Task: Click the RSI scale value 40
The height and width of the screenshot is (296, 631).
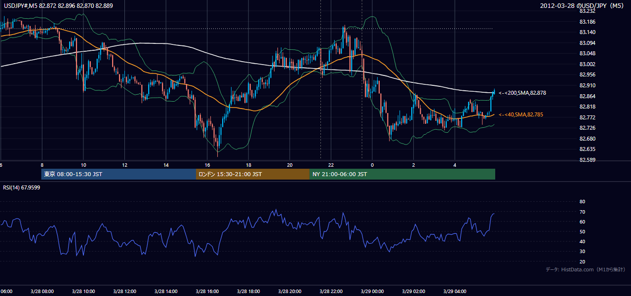Action: (582, 242)
